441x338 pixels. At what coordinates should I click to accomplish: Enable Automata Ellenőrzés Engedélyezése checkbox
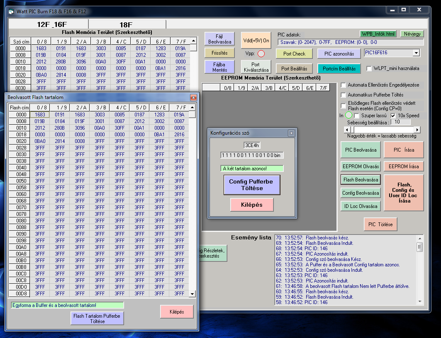click(344, 85)
